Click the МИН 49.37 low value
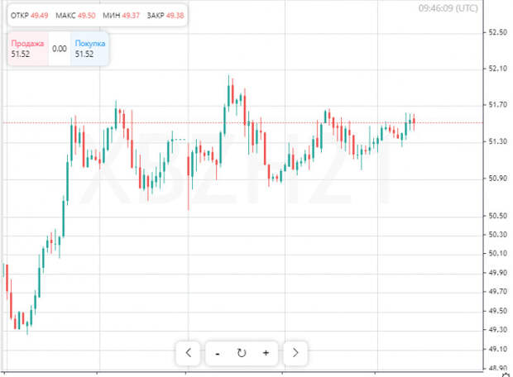The height and width of the screenshot is (377, 513). click(x=121, y=16)
